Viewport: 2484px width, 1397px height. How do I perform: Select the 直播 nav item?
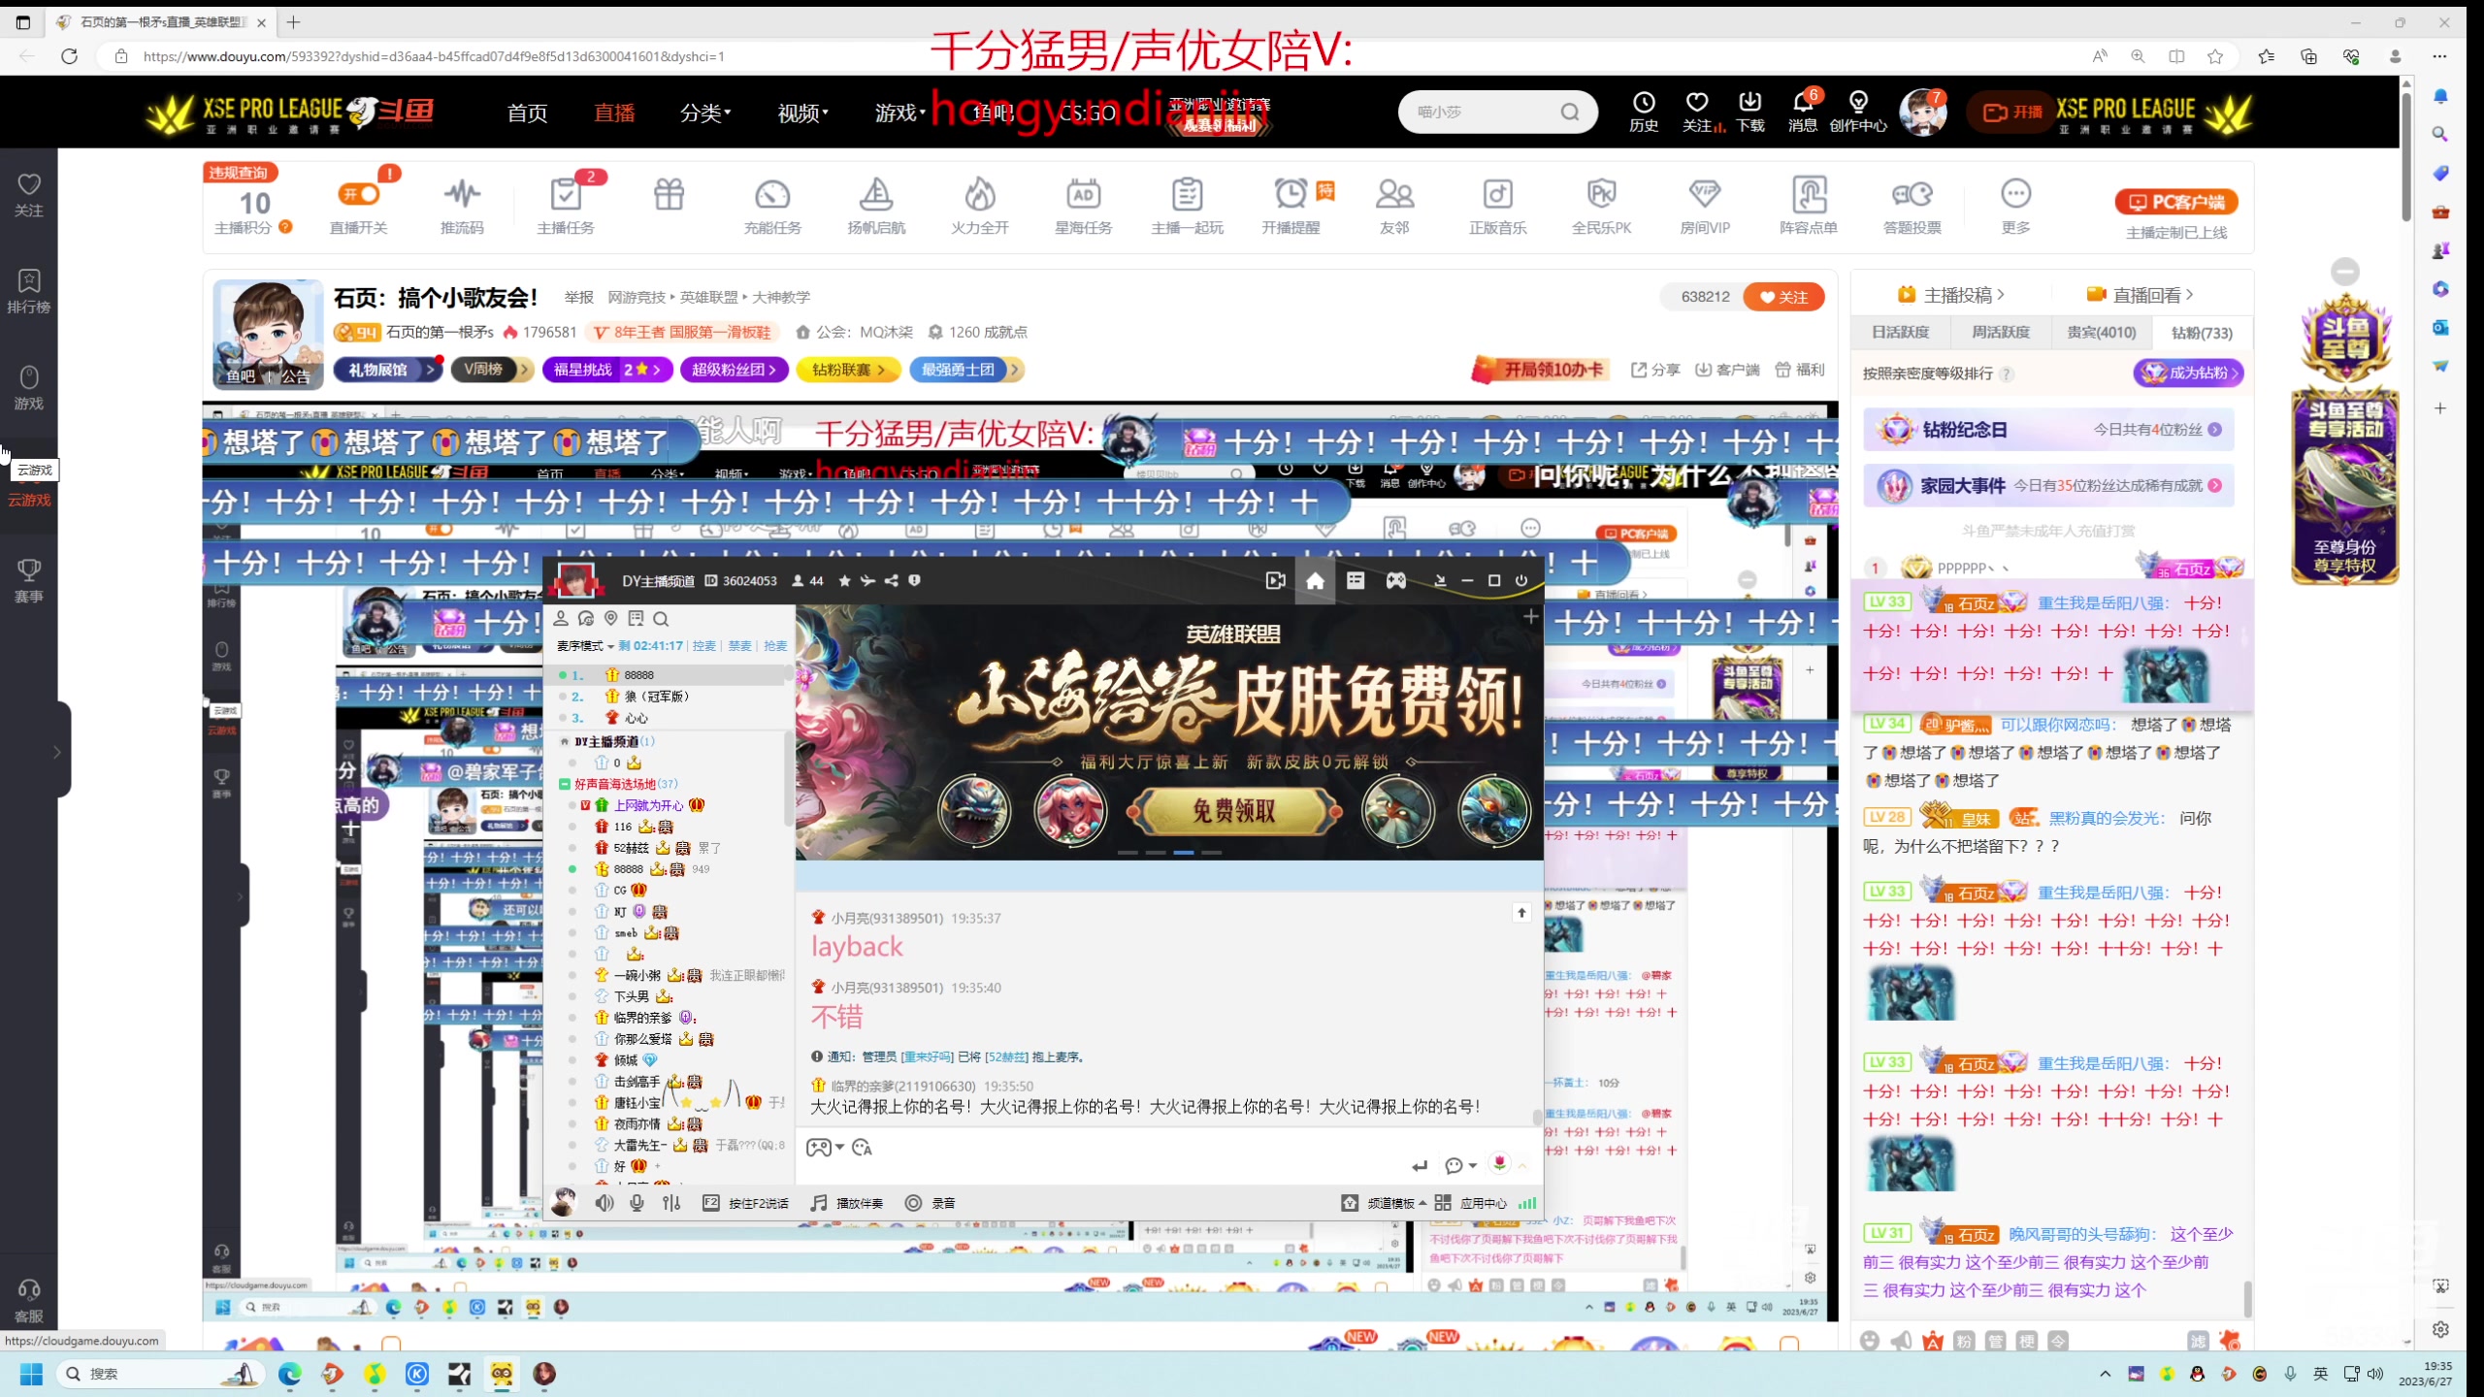(614, 113)
